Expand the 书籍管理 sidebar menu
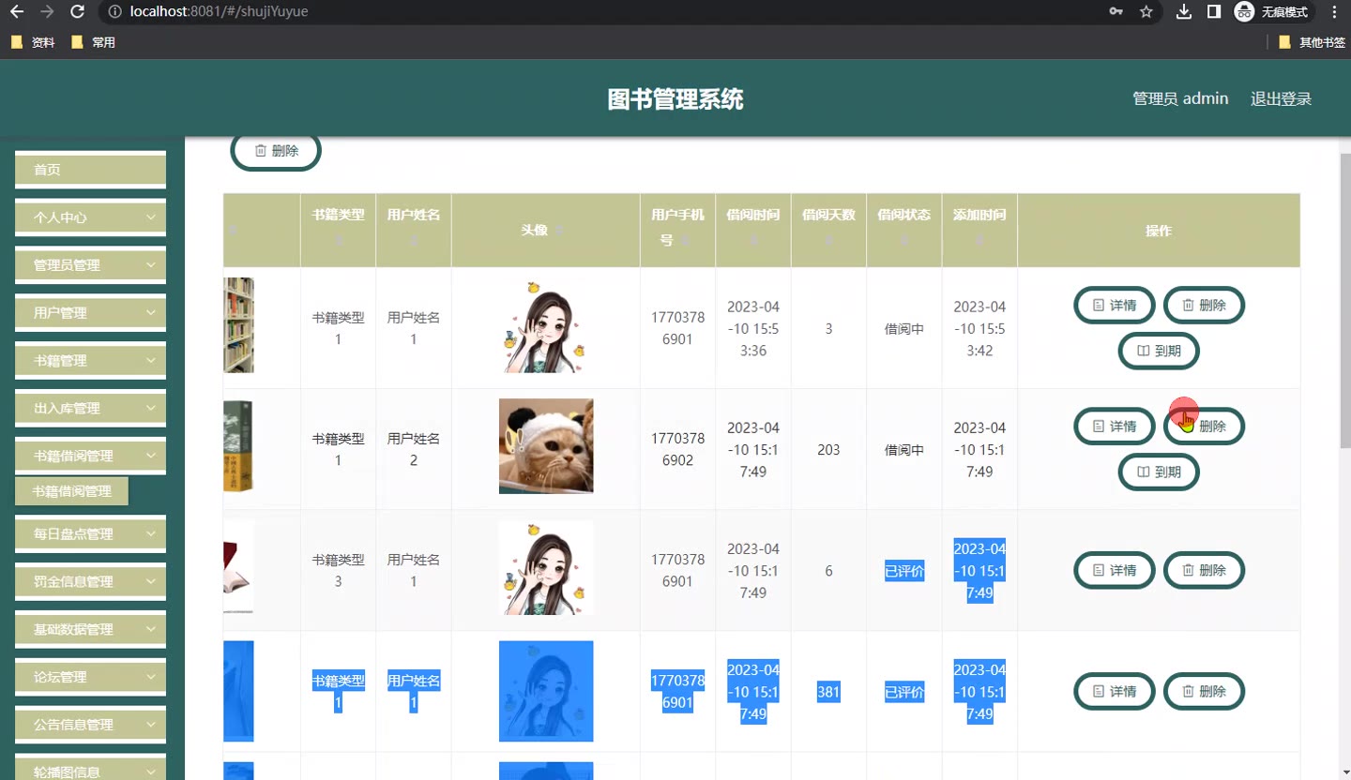The width and height of the screenshot is (1351, 780). coord(90,360)
